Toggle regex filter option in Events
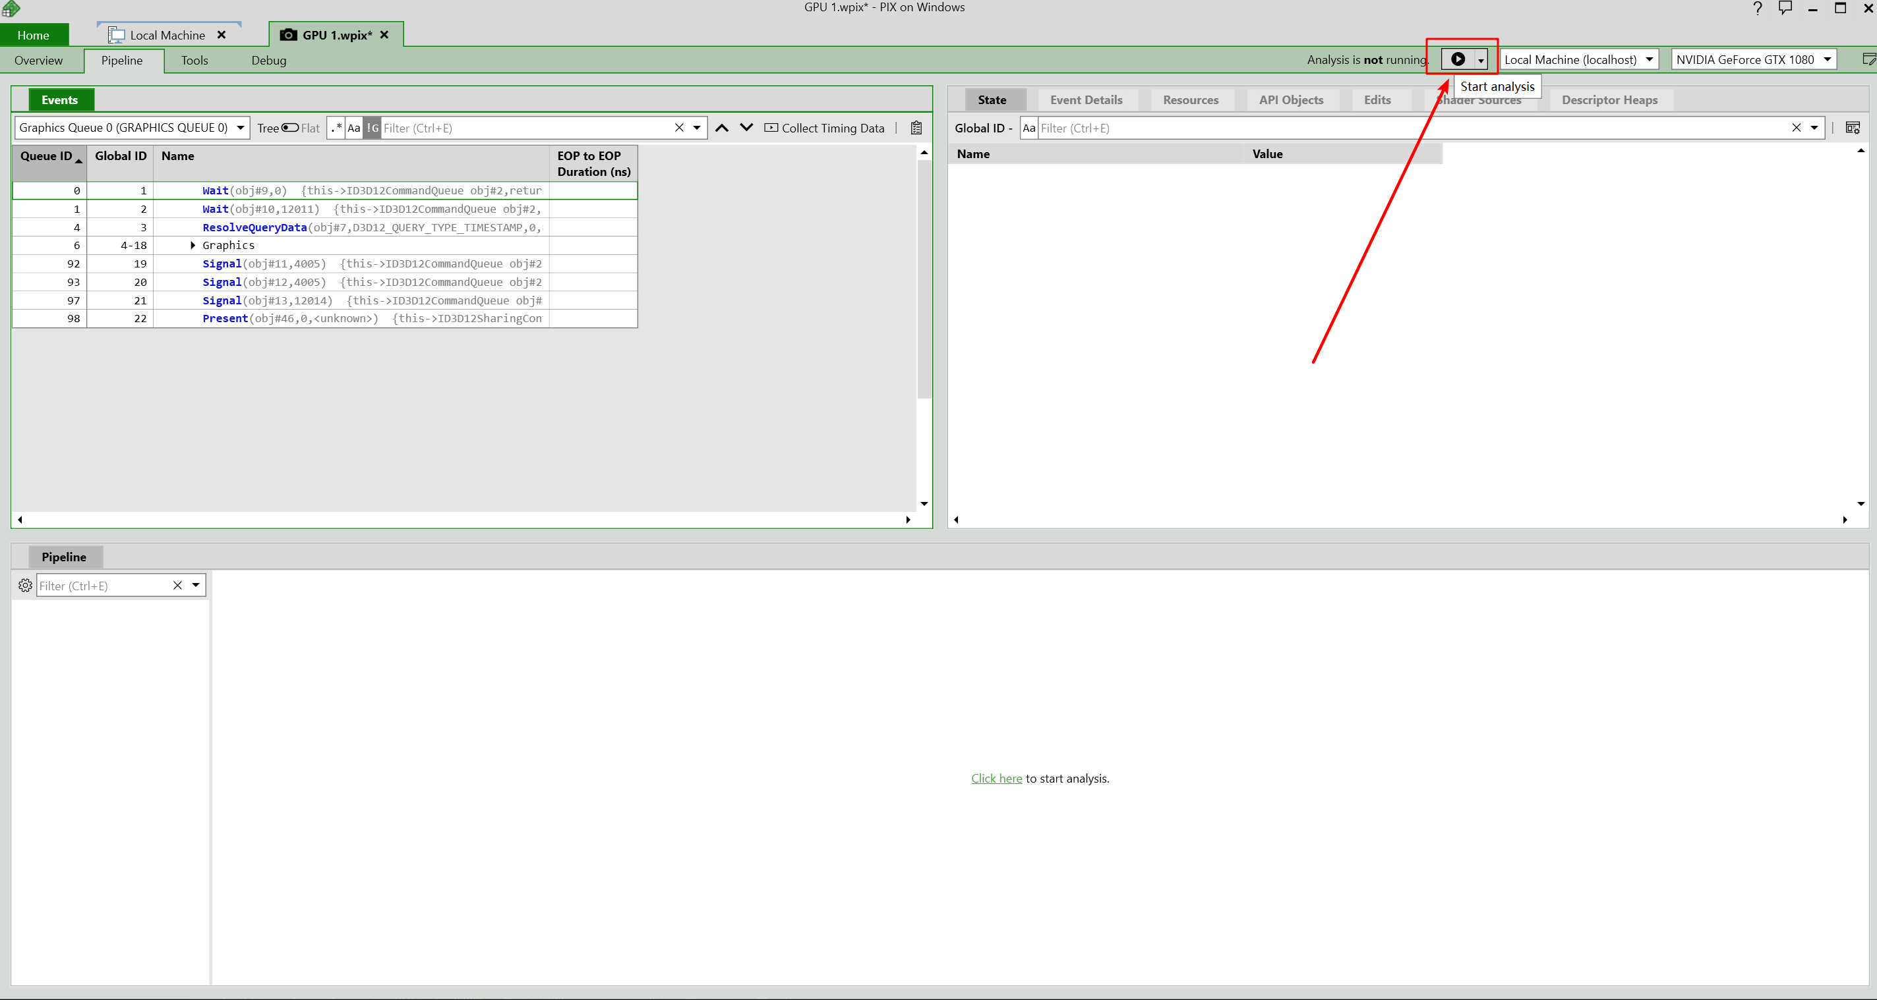Image resolution: width=1877 pixels, height=1000 pixels. pyautogui.click(x=336, y=128)
